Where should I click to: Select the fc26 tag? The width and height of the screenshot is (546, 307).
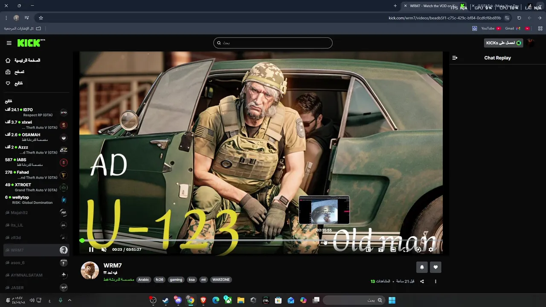click(x=160, y=280)
